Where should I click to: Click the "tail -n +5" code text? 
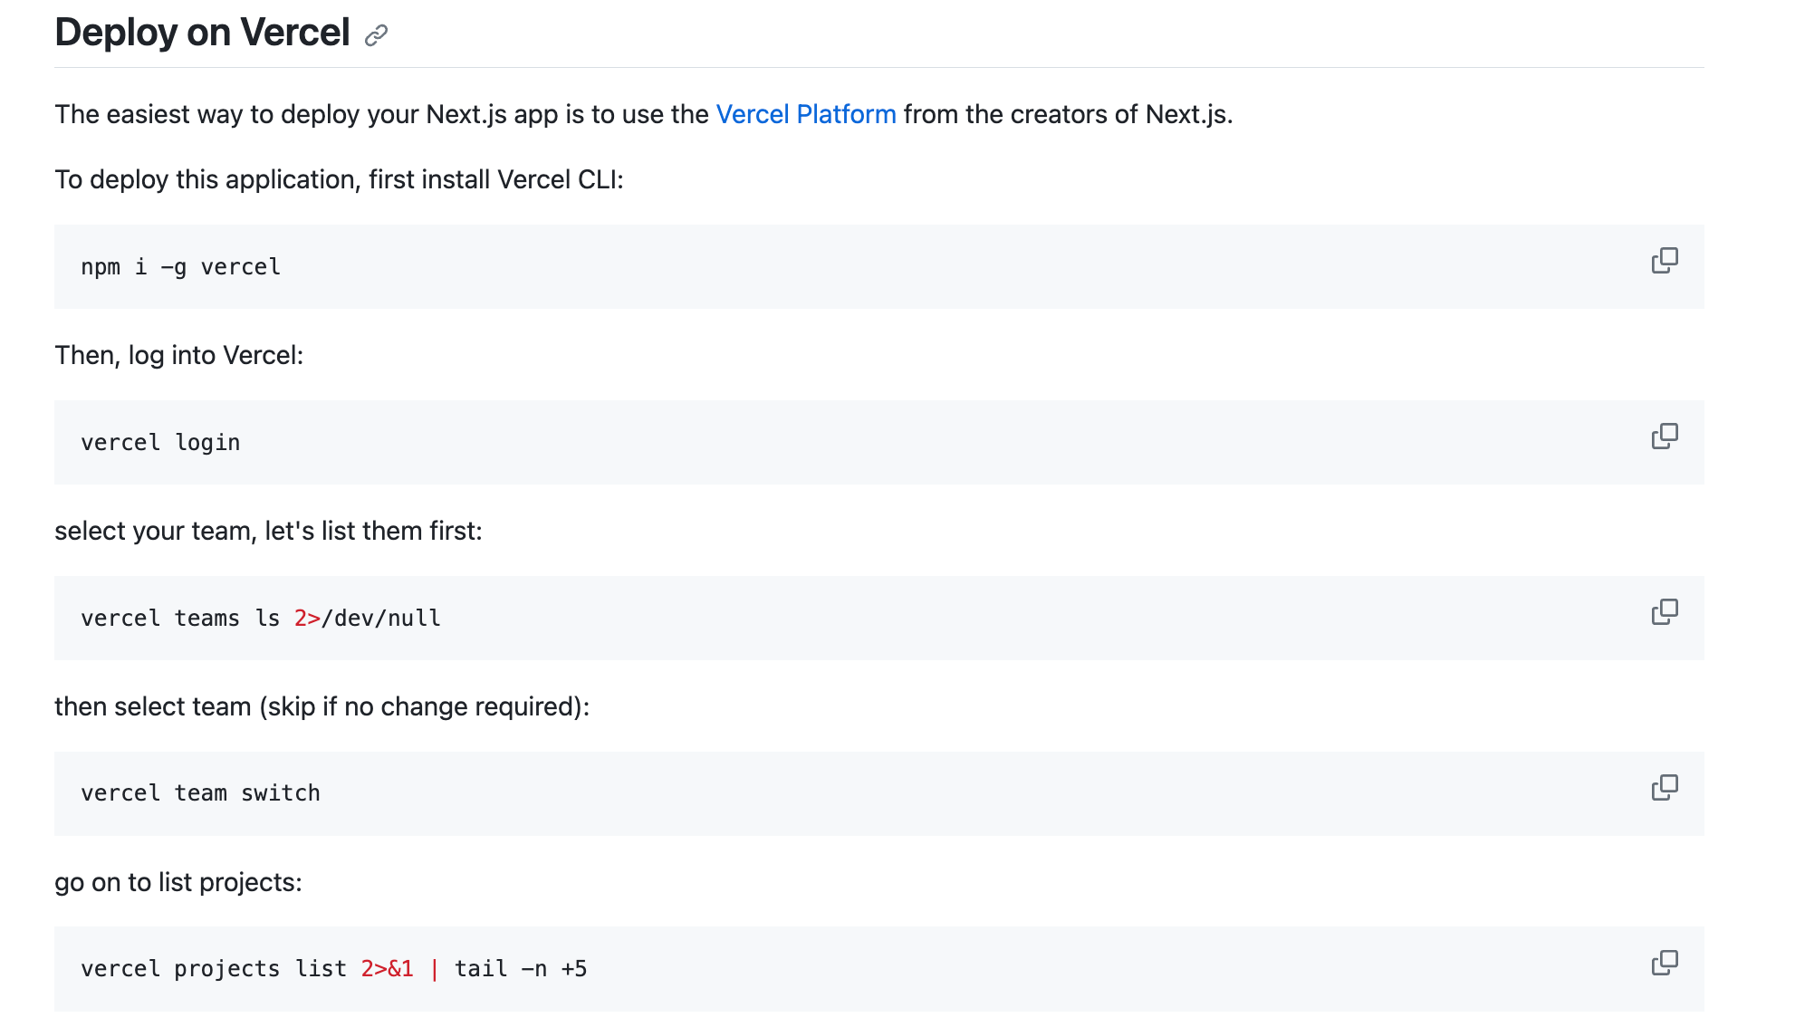click(523, 968)
